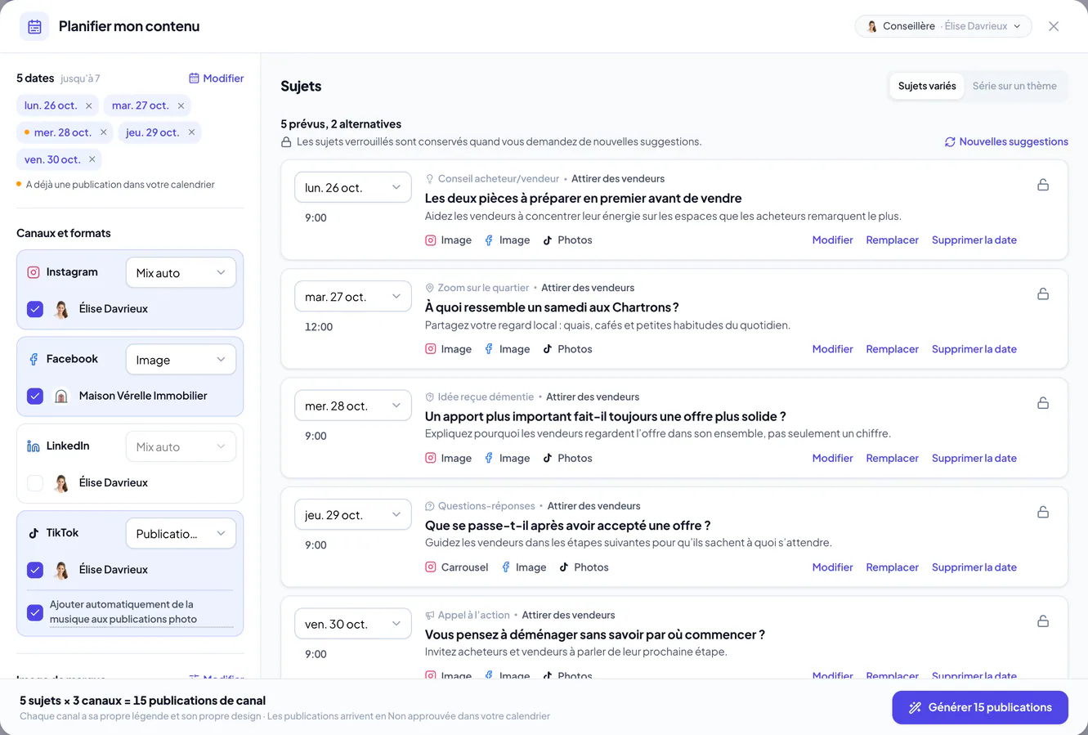
Task: Open the mer. 28 oct. date selector
Action: (353, 406)
